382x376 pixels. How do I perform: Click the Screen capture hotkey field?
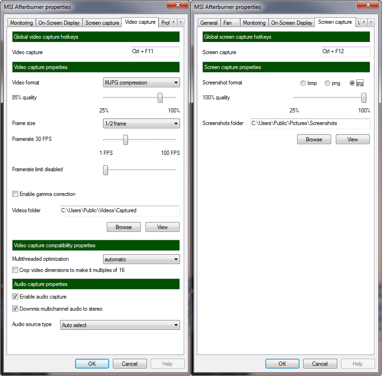point(346,52)
